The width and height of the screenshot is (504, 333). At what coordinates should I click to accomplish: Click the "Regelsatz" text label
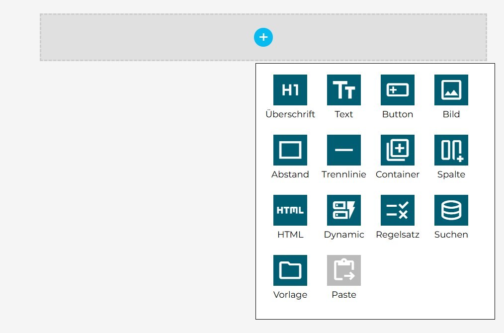coord(398,235)
